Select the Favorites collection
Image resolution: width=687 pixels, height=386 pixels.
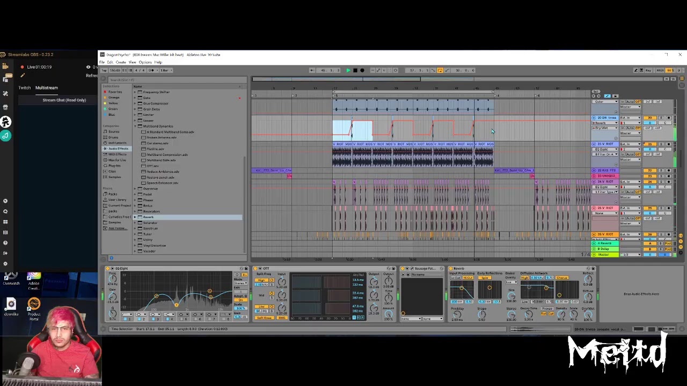115,92
